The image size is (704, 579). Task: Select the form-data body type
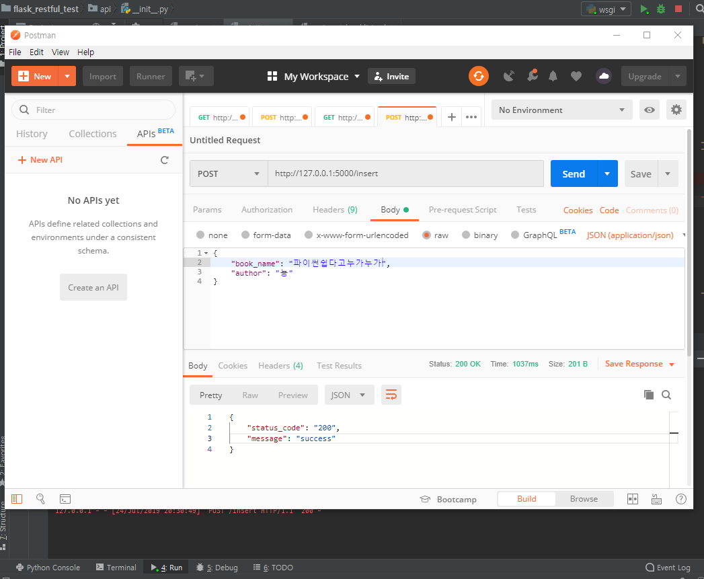pos(245,235)
